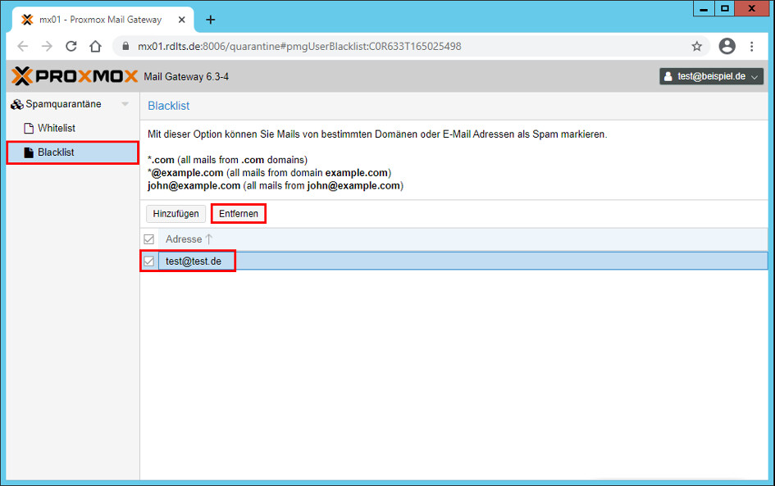This screenshot has width=775, height=486.
Task: Collapse the Spamquarantäne tree arrow
Action: click(125, 104)
